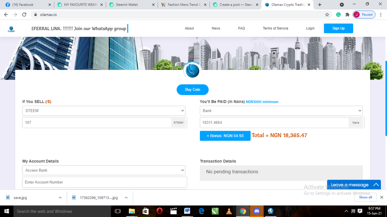Switch to Create a post Steemit tab
The width and height of the screenshot is (387, 217).
[x=236, y=5]
